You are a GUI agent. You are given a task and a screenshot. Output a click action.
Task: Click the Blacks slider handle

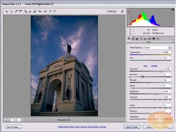pos(133,88)
